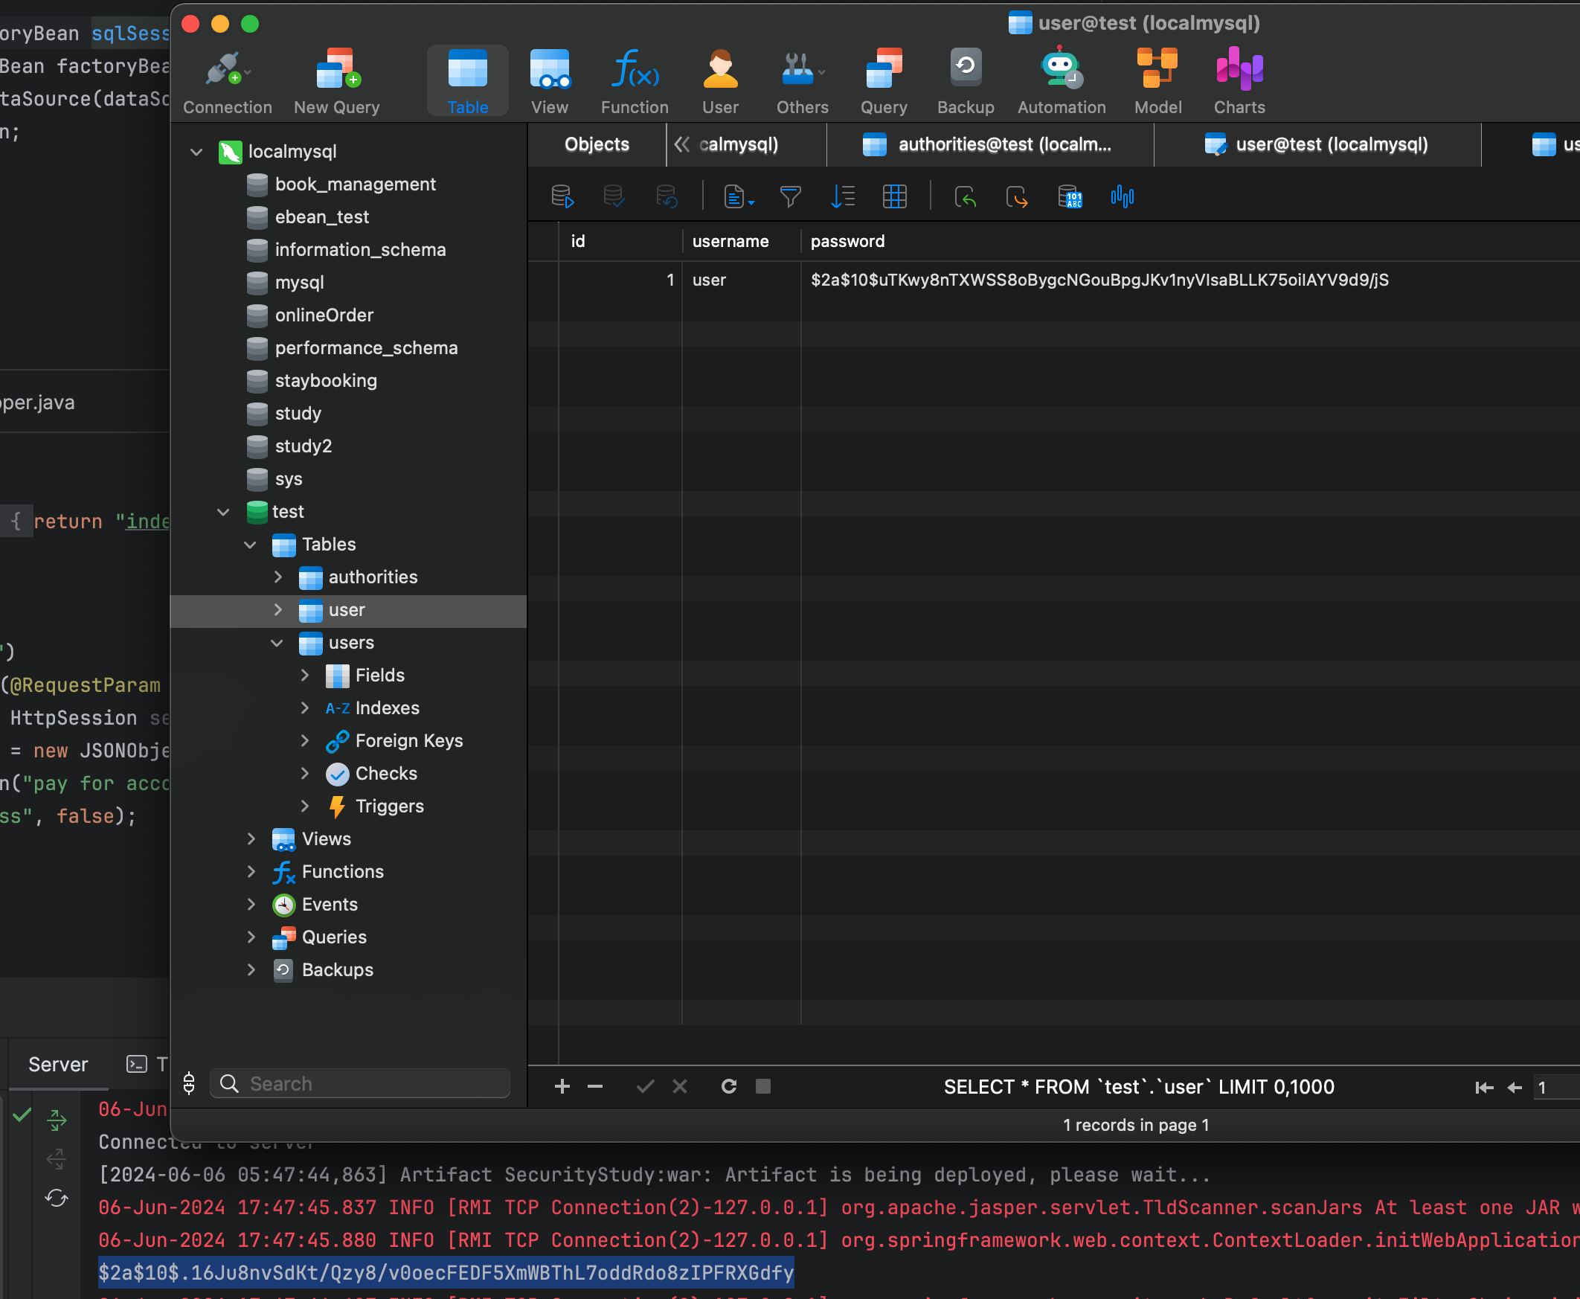The image size is (1580, 1299).
Task: Launch the Backup tool
Action: [964, 79]
